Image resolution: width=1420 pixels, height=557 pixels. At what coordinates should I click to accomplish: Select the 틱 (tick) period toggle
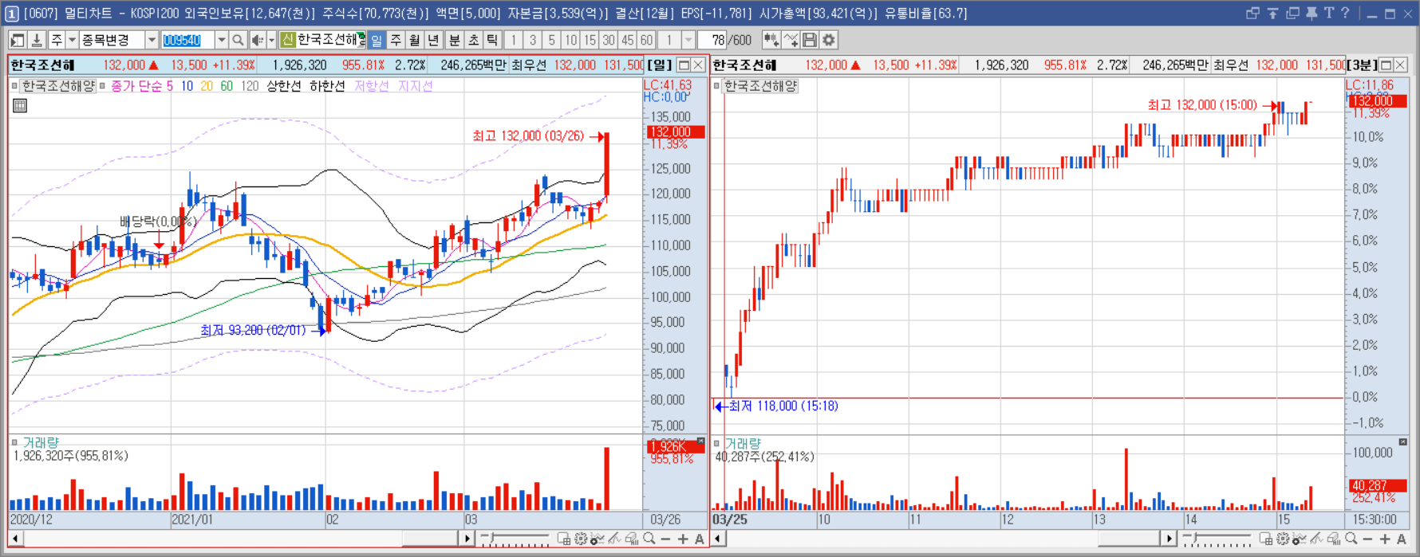493,40
